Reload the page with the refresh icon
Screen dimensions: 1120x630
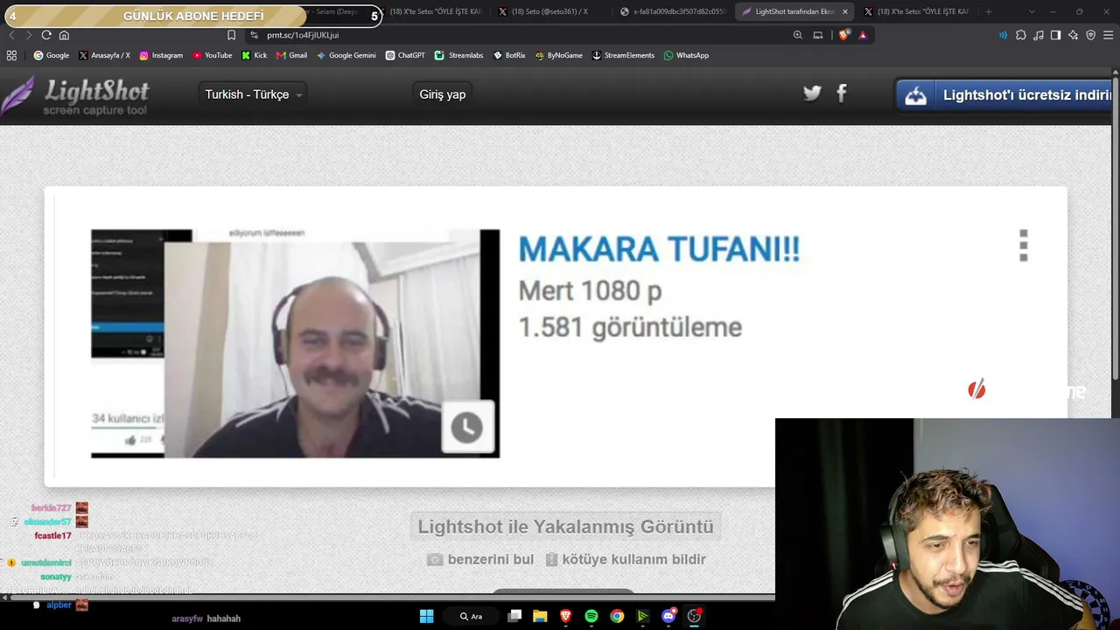coord(46,35)
